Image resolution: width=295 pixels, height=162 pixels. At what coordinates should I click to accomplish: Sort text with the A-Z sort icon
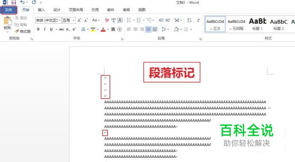tap(189, 20)
